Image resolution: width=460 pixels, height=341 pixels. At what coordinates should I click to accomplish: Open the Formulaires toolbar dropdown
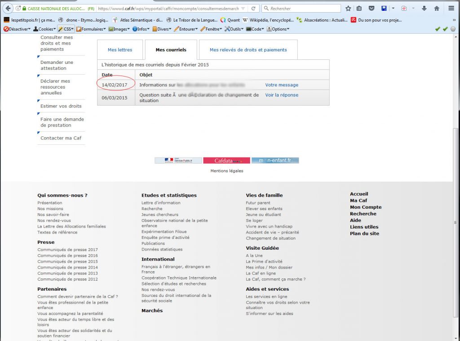pos(91,29)
